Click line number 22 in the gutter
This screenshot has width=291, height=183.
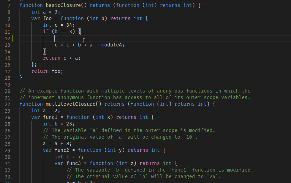click(x=7, y=104)
